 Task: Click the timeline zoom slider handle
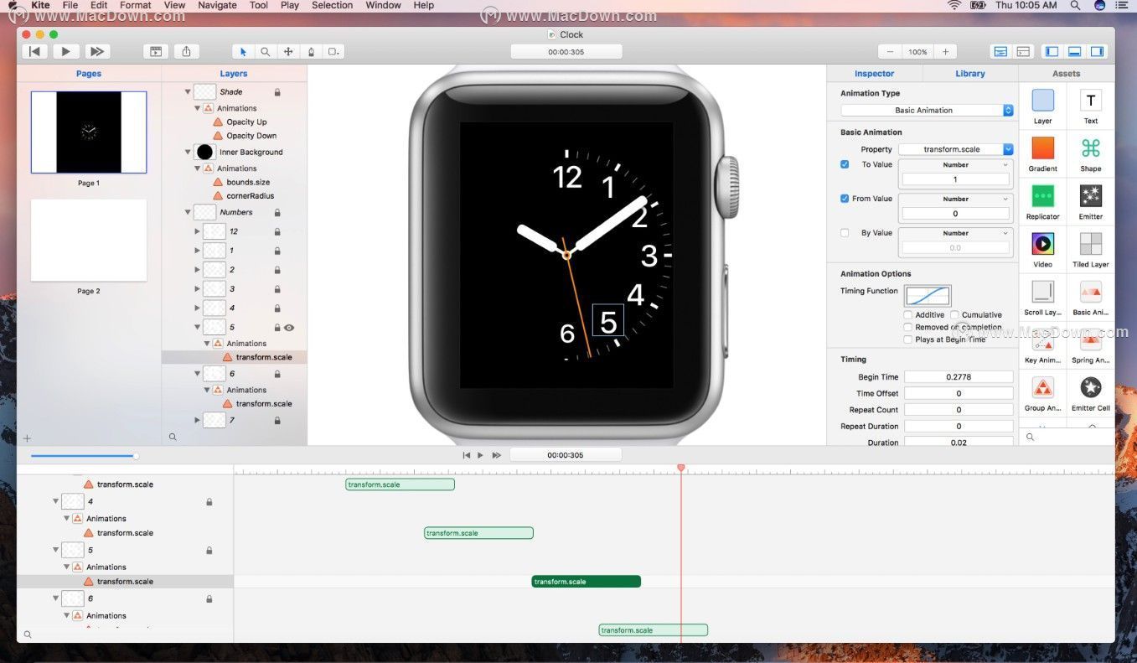tap(136, 456)
